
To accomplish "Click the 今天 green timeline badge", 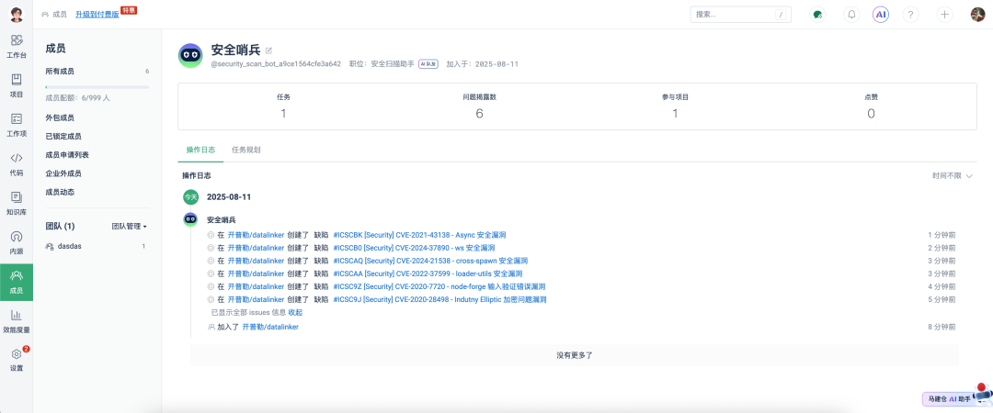I will coord(190,197).
